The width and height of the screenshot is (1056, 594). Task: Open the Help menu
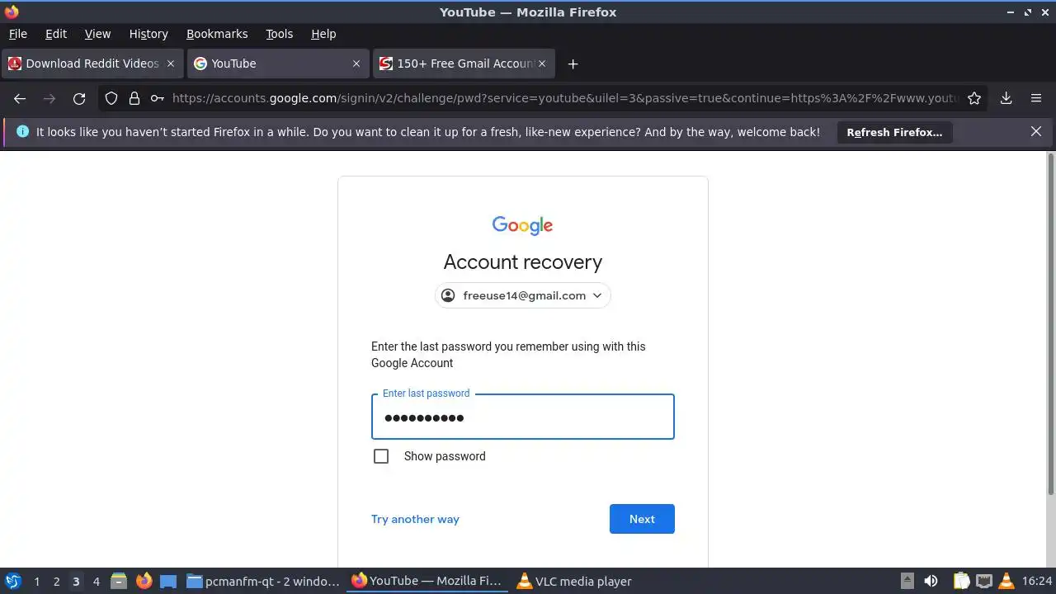point(323,34)
